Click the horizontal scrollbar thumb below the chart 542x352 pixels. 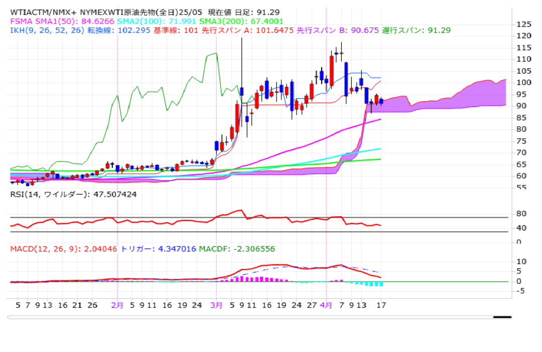[x=502, y=317]
